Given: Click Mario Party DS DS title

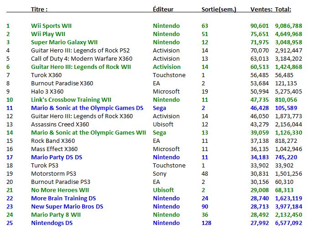Looking at the screenshot, I should point(57,157).
